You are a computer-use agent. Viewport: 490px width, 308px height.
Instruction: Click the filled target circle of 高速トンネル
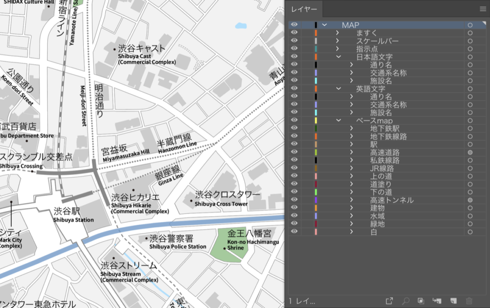470,200
